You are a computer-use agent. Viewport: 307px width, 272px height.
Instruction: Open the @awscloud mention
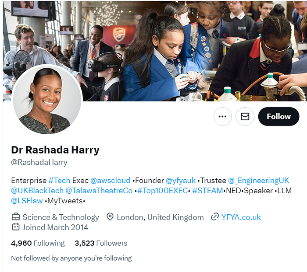pos(111,181)
